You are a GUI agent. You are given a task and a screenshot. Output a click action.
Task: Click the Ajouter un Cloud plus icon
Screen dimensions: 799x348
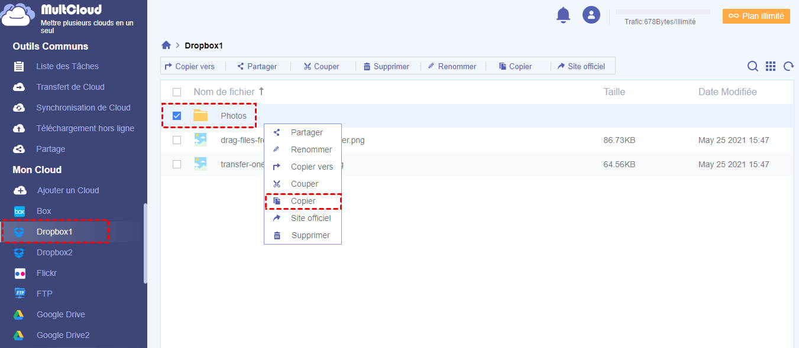[20, 190]
